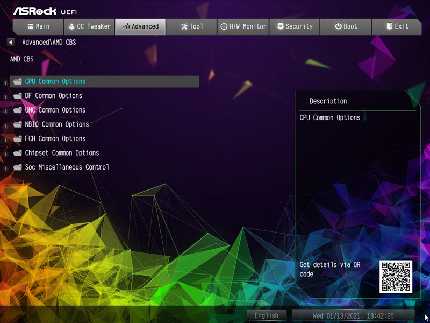
Task: Click the star icon on Advanced tab
Action: coord(127,26)
